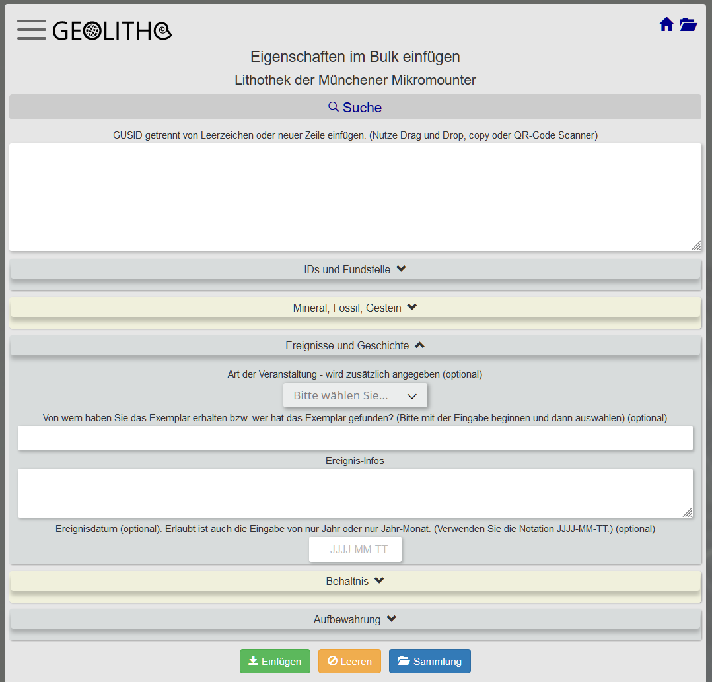Click the download icon on Einfügen
This screenshot has width=712, height=682.
click(253, 661)
